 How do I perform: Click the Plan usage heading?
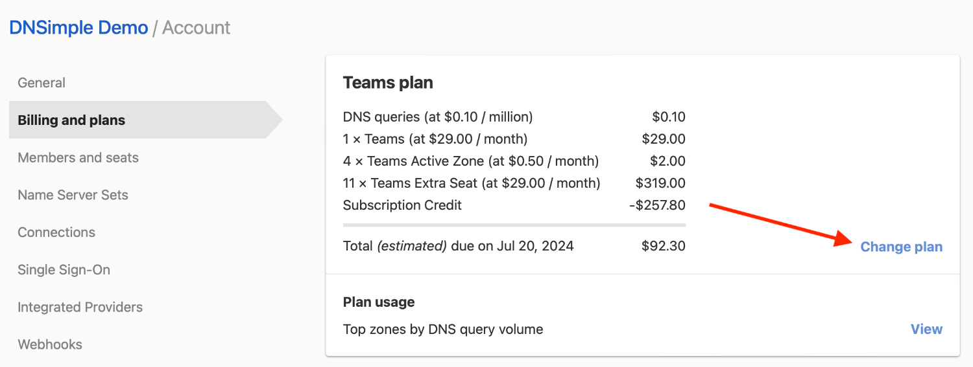point(379,302)
